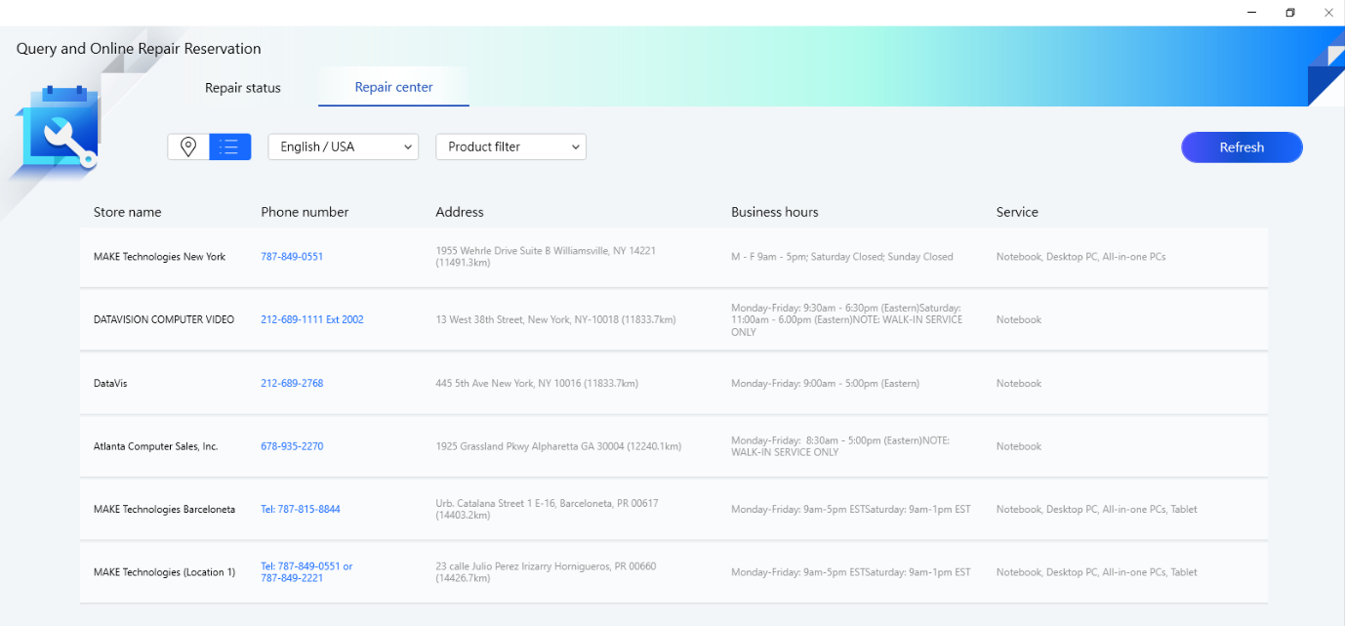Click Barceloneta row service list with Tablet
Viewport: 1345px width, 626px height.
pos(1096,509)
